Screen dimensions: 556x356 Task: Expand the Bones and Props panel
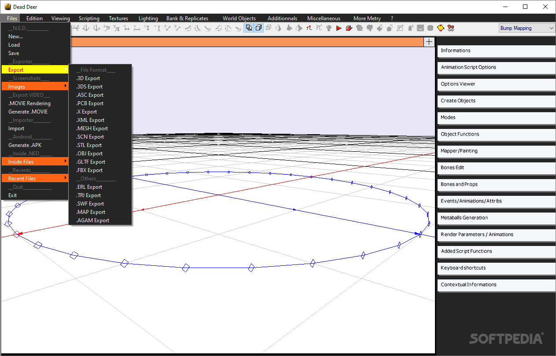click(x=497, y=184)
